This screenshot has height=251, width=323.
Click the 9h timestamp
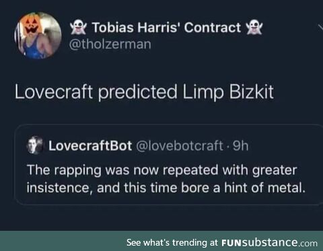[240, 146]
